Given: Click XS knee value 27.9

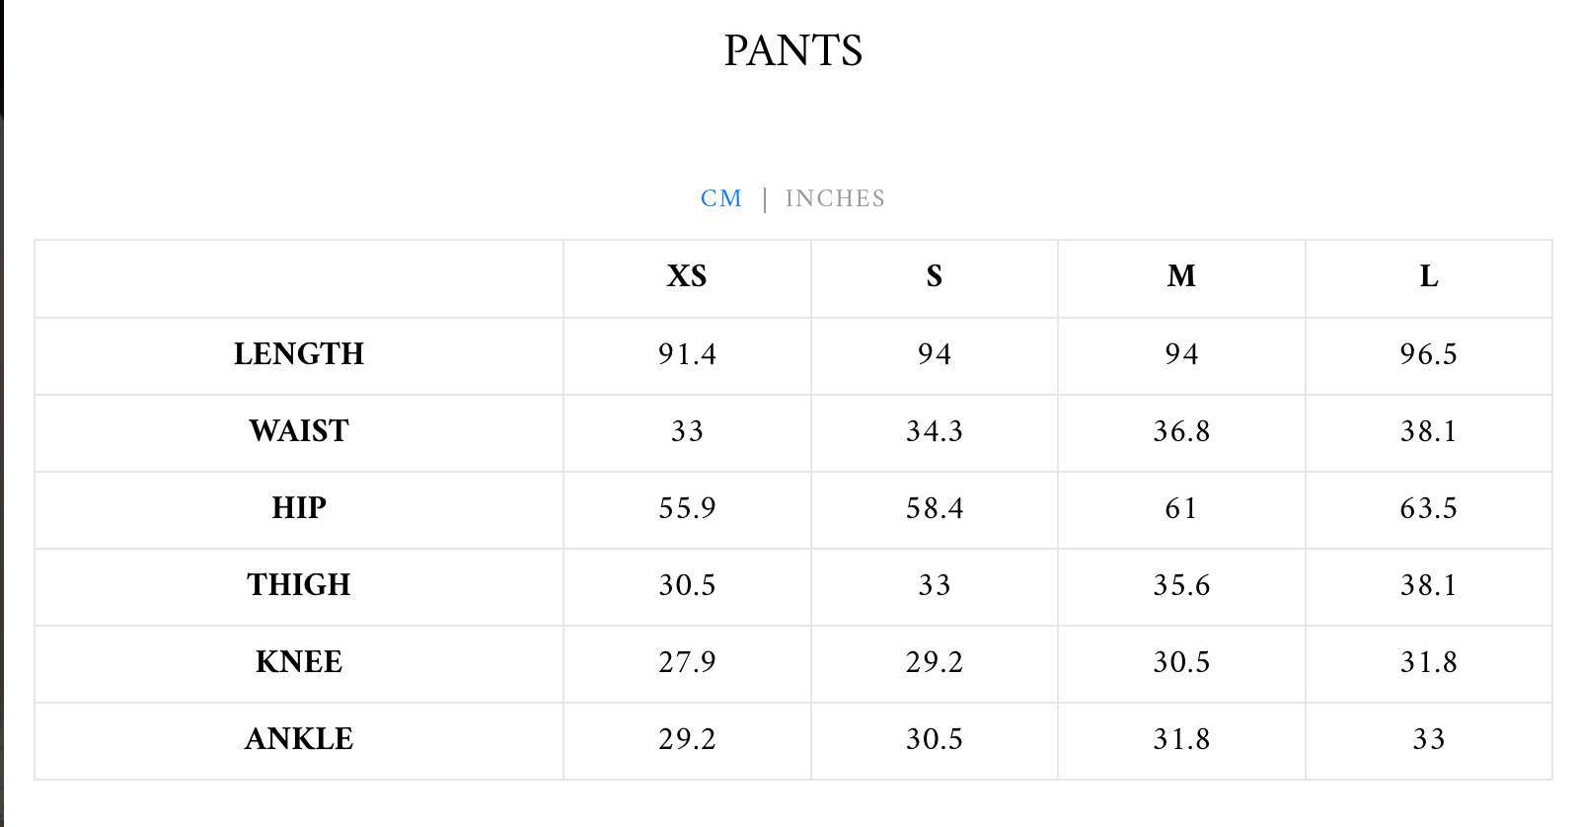Looking at the screenshot, I should point(687,661).
